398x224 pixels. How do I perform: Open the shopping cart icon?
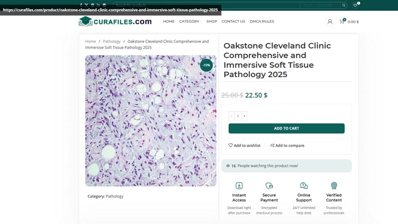(x=342, y=21)
